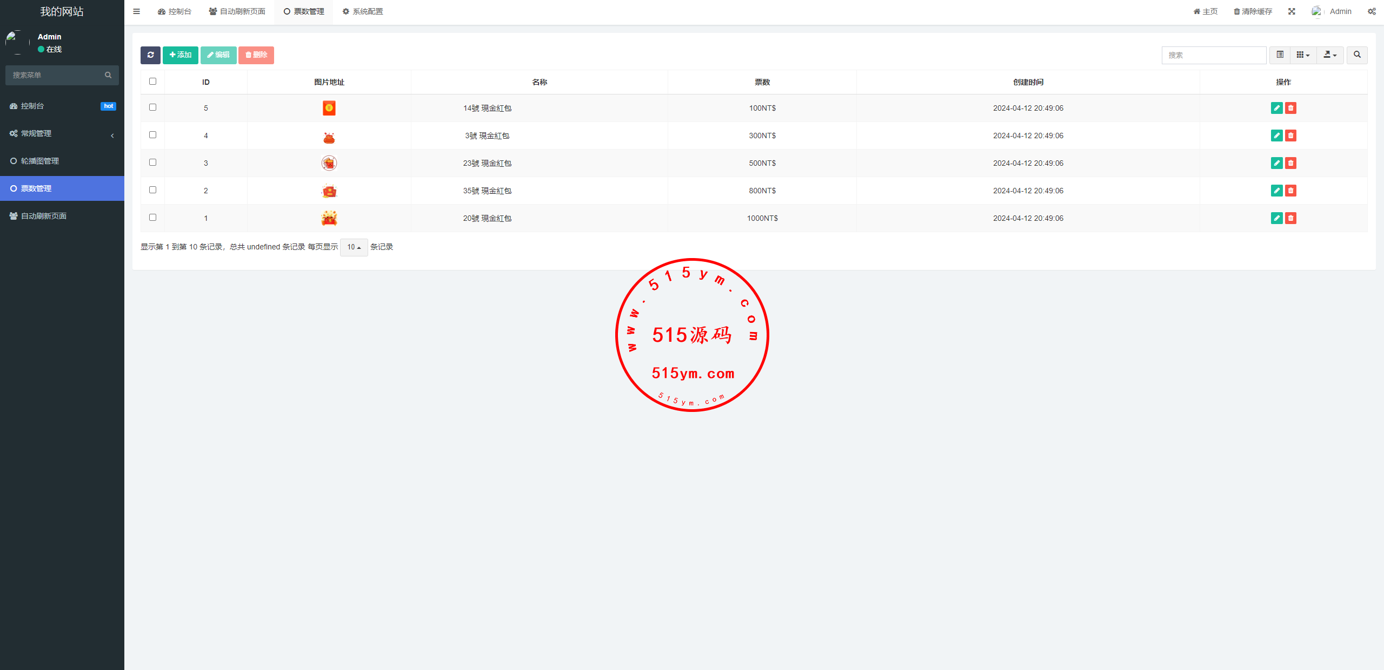Image resolution: width=1384 pixels, height=670 pixels.
Task: Select the checkbox for row ID 2
Action: coord(152,190)
